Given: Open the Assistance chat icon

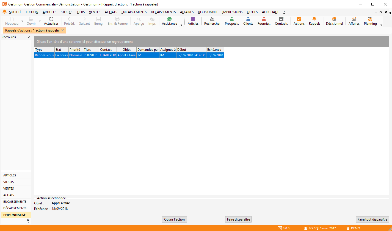Looking at the screenshot, I should click(x=169, y=19).
